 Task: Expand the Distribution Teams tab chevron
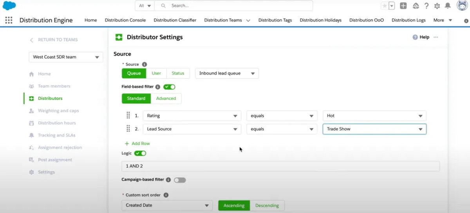point(248,20)
